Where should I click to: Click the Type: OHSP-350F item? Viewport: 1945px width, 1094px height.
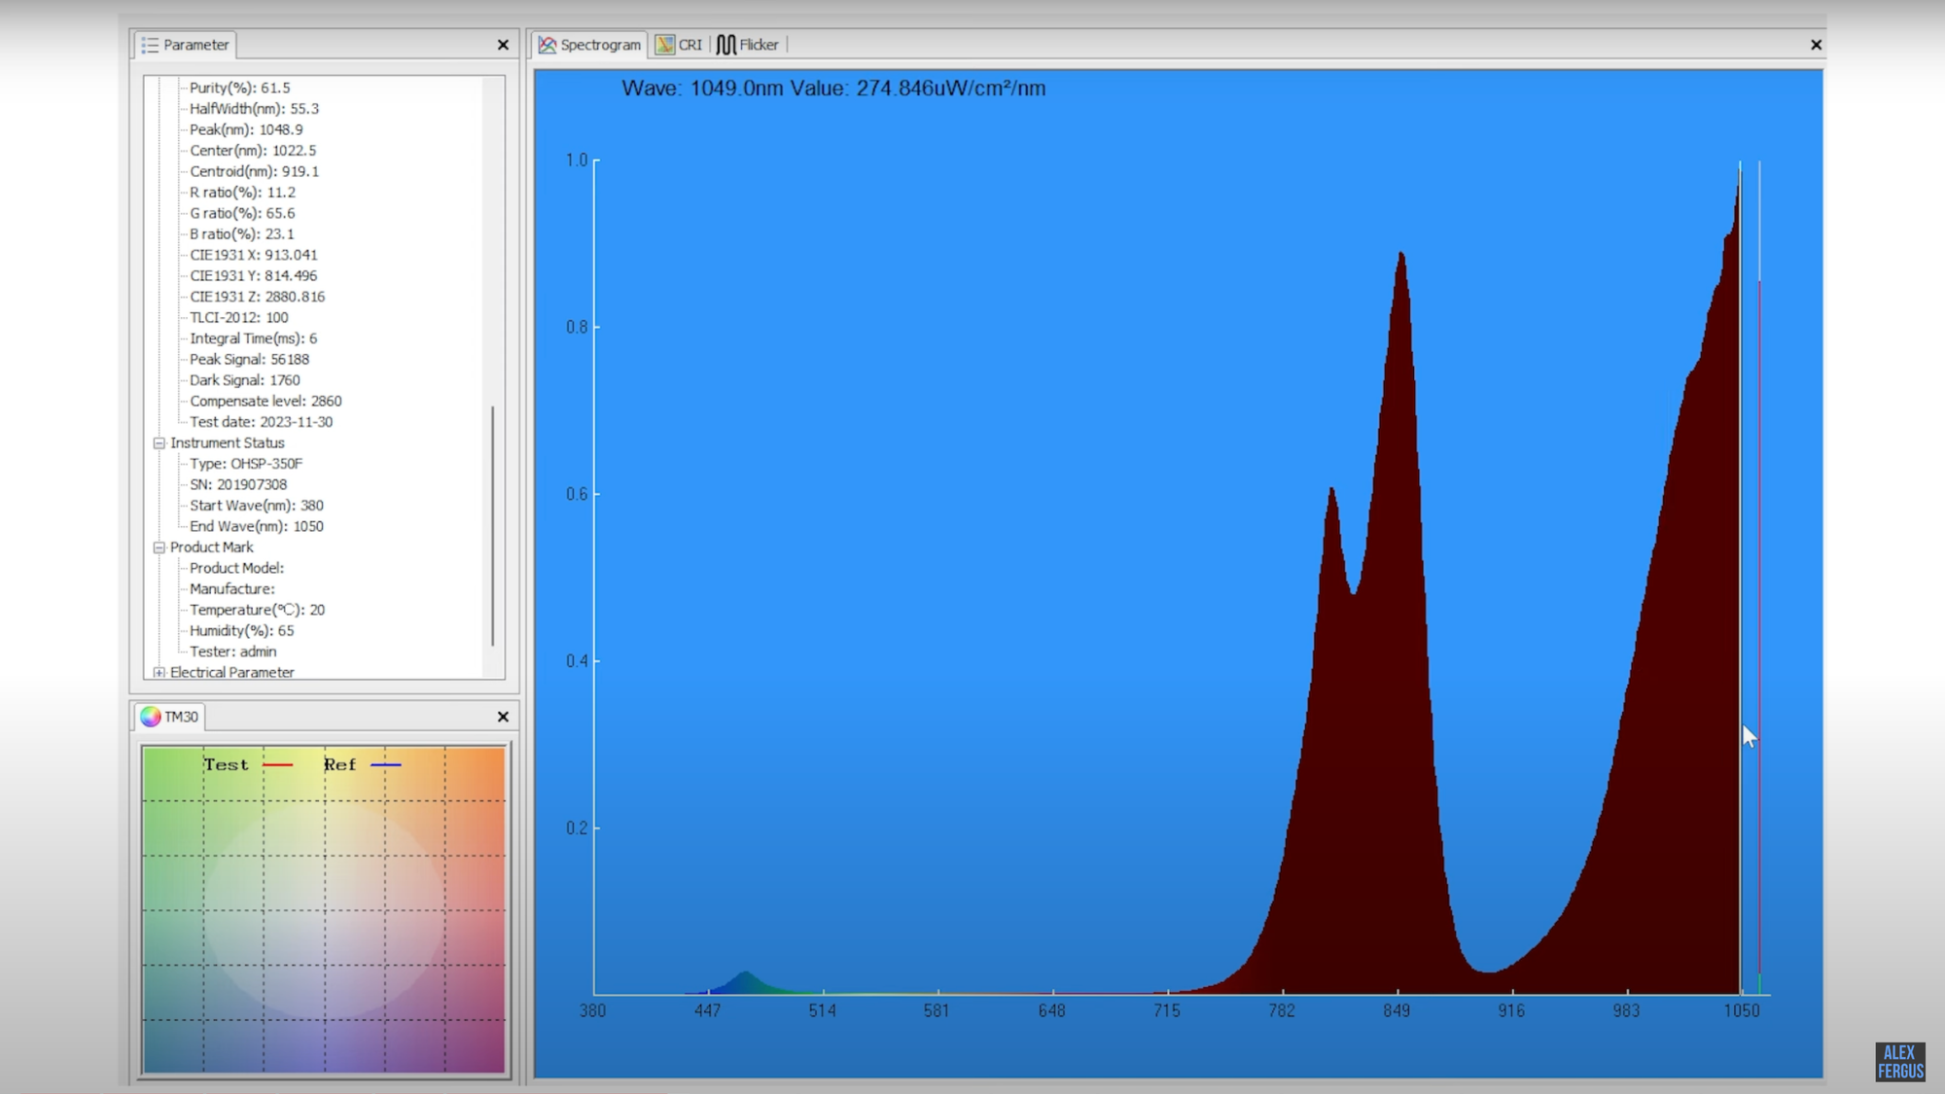246,464
